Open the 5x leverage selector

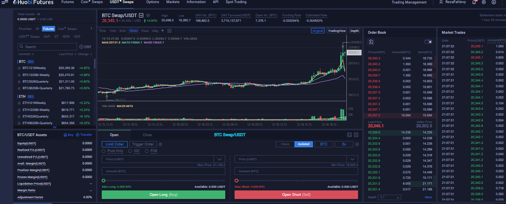344,144
